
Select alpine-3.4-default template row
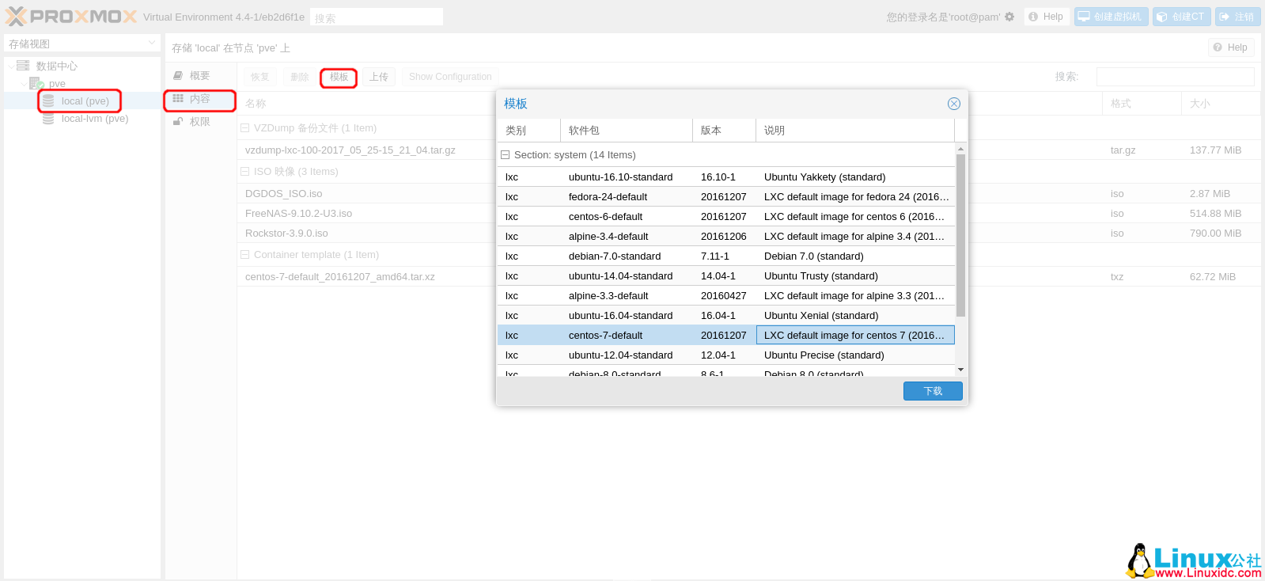(726, 237)
